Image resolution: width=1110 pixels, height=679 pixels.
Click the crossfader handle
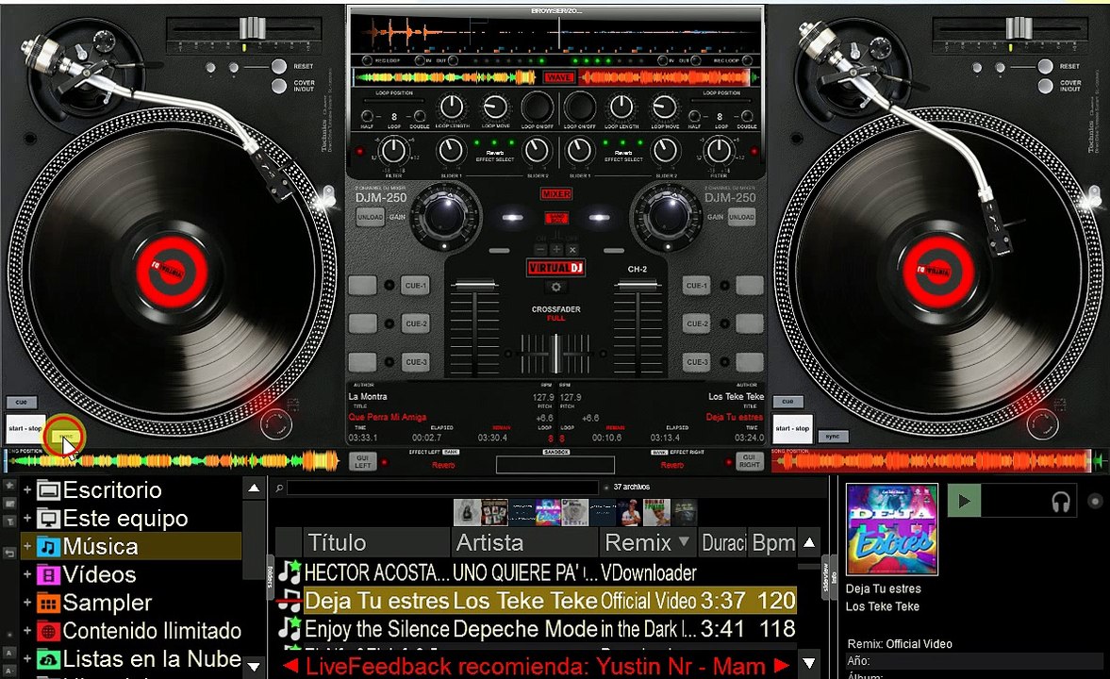(556, 354)
